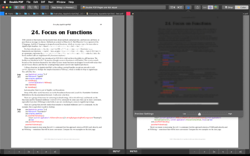This screenshot has width=250, height=156.
Task: Select the yellow-blue diff highlight icon
Action: (216, 7)
